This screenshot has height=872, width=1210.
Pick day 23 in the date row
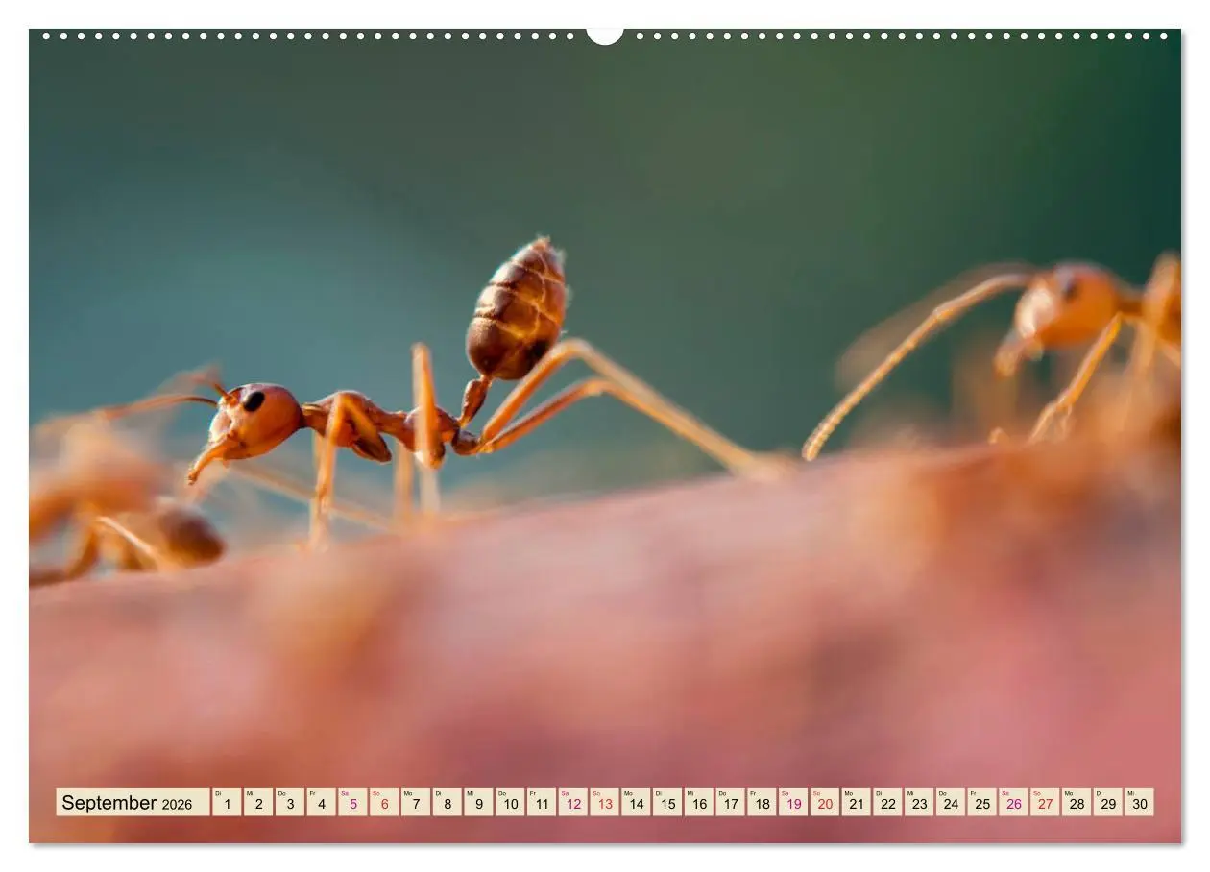point(919,803)
